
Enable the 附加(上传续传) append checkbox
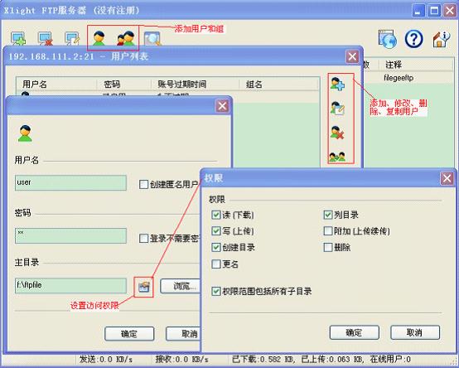328,231
